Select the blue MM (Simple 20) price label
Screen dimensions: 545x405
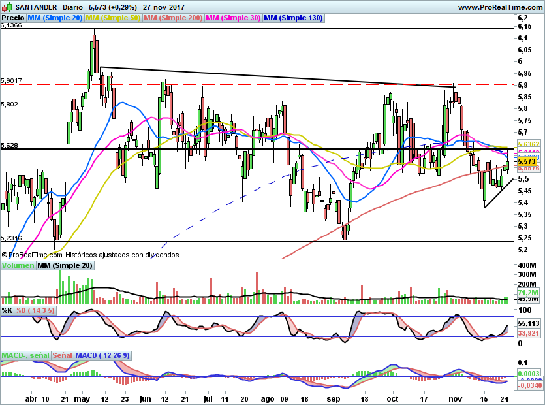(55, 18)
